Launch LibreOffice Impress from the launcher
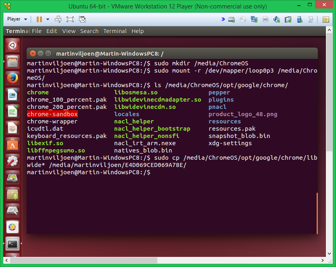The image size is (336, 267). coord(13,128)
